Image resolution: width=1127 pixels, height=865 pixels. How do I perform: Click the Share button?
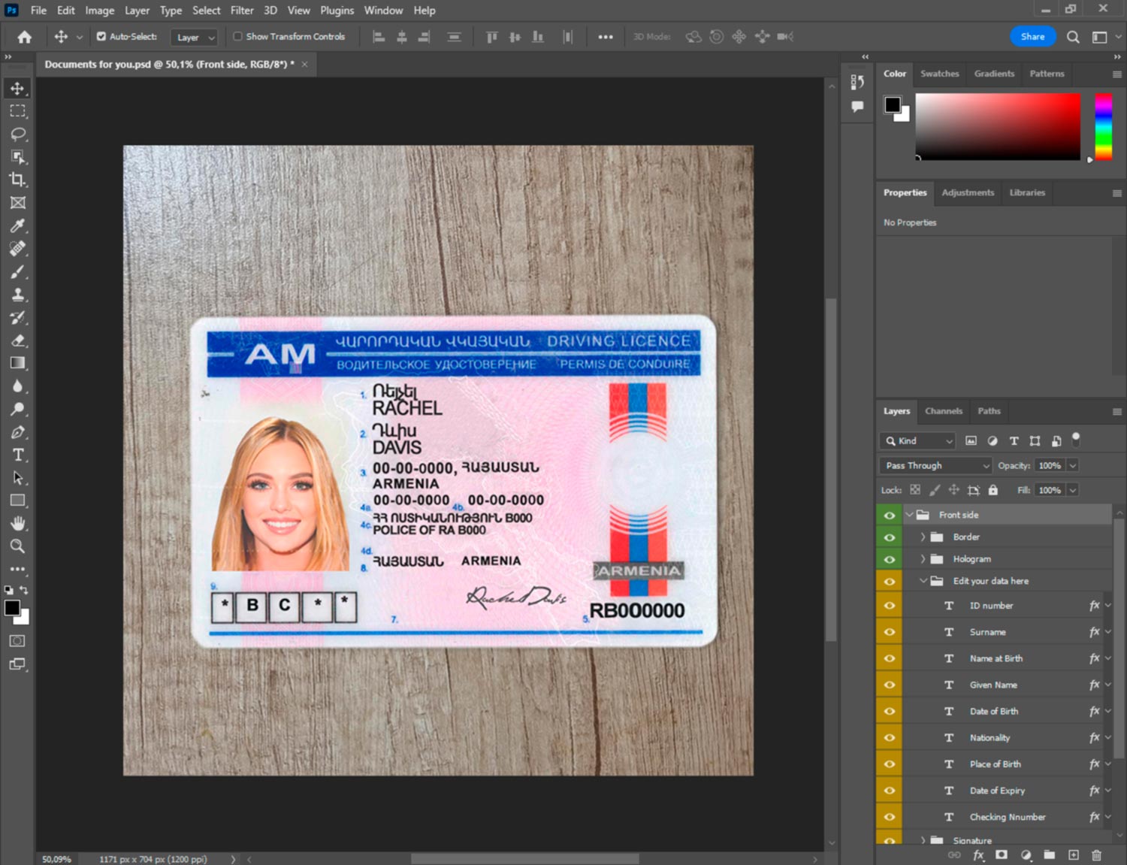[1032, 36]
